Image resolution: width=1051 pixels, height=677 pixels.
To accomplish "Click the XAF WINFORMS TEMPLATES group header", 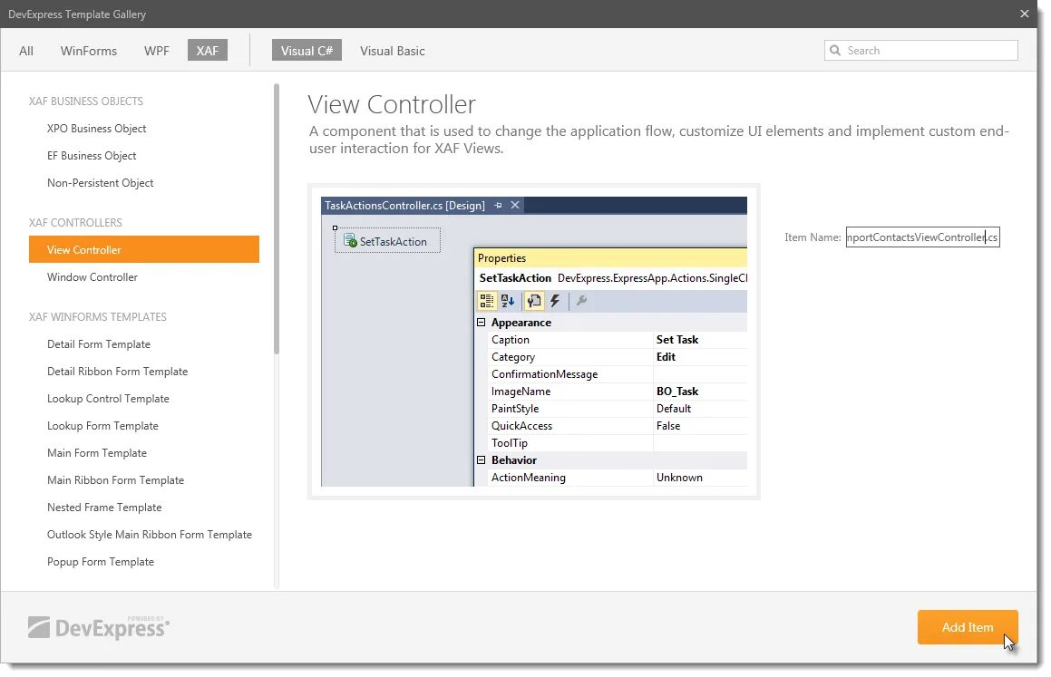I will click(x=98, y=316).
